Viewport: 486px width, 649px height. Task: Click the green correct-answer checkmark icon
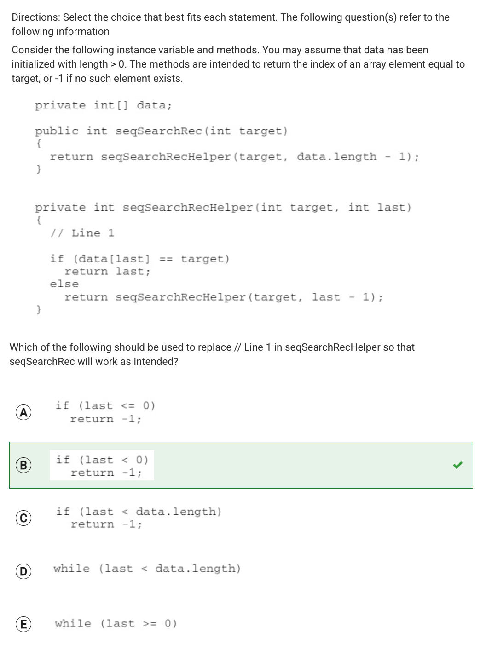(x=457, y=465)
